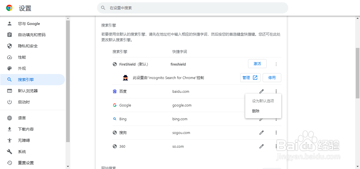The width and height of the screenshot is (360, 169).
Task: Click the 360 globe favicon
Action: pyautogui.click(x=115, y=146)
